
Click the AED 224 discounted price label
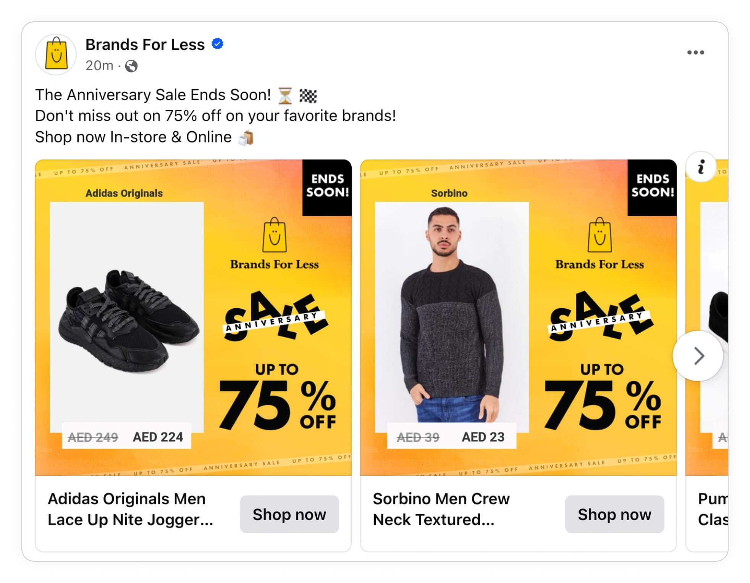[158, 437]
